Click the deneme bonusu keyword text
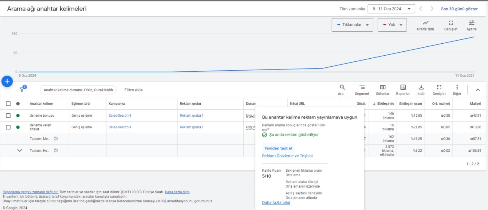 pos(42,116)
